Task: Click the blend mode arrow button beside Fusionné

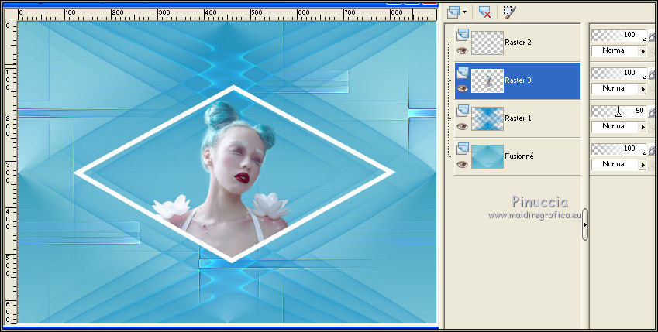Action: tap(642, 165)
